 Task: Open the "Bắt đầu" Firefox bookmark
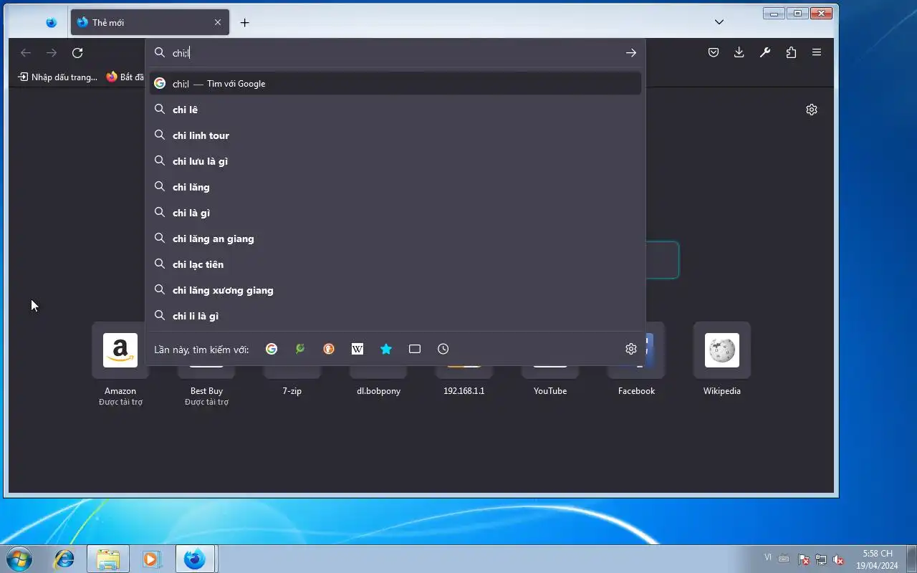[125, 77]
